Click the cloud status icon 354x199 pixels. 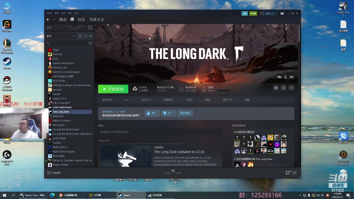[135, 89]
